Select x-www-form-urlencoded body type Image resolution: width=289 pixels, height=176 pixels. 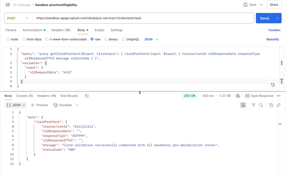point(66,39)
